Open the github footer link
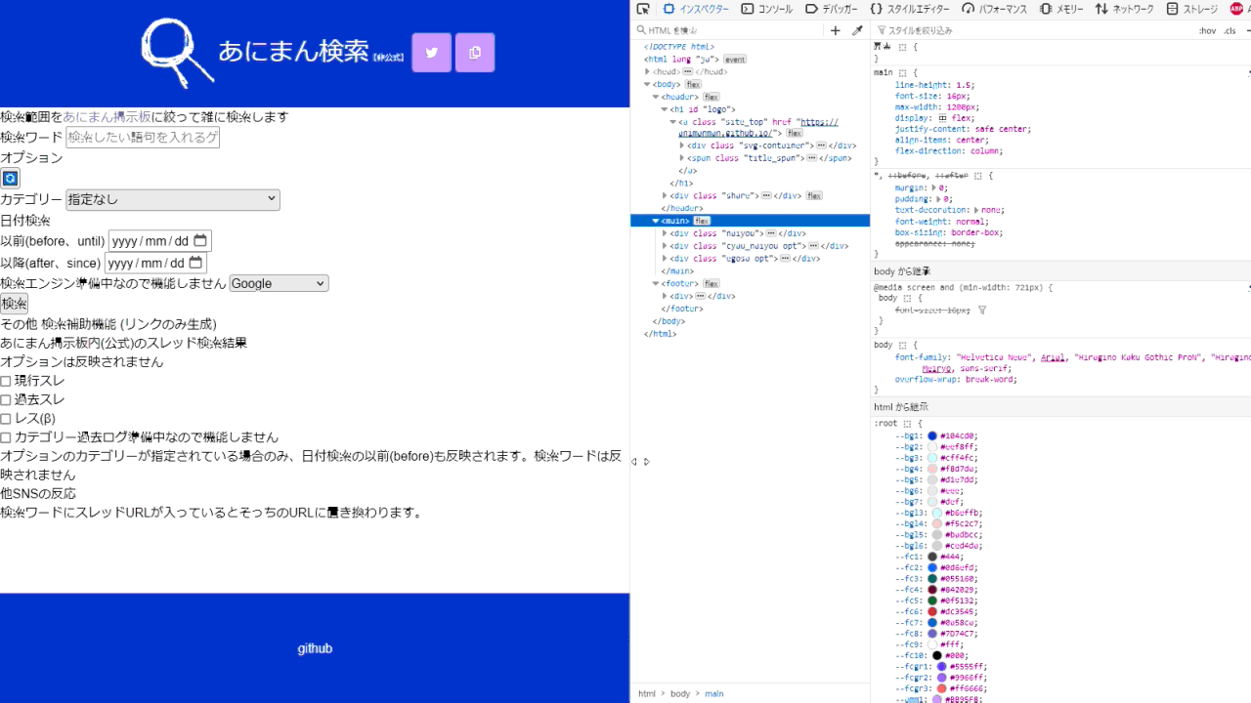This screenshot has width=1251, height=703. [x=315, y=648]
